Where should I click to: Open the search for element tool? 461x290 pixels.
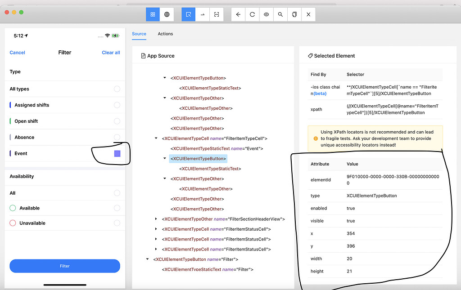click(x=280, y=14)
